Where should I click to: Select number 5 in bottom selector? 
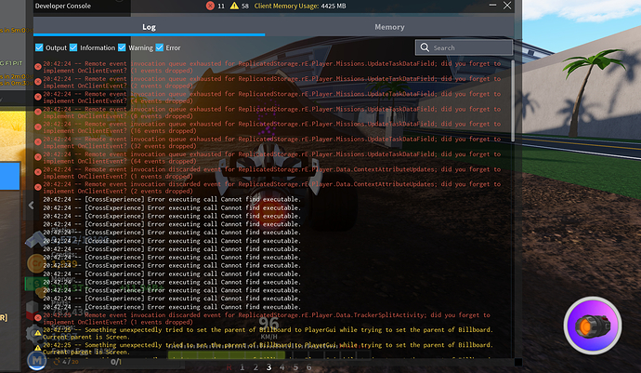pos(295,367)
